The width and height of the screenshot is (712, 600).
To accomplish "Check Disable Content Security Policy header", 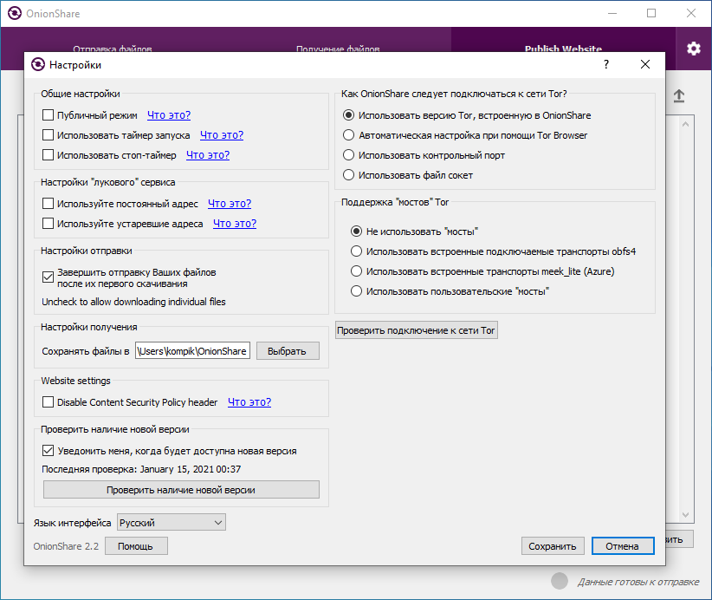I will click(x=49, y=401).
